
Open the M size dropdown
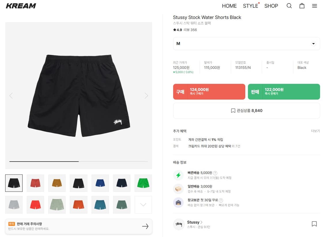pos(247,44)
